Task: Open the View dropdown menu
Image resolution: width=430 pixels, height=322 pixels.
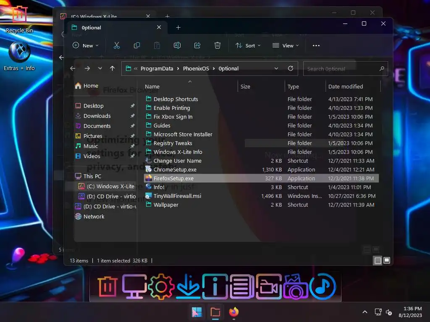Action: pyautogui.click(x=286, y=45)
